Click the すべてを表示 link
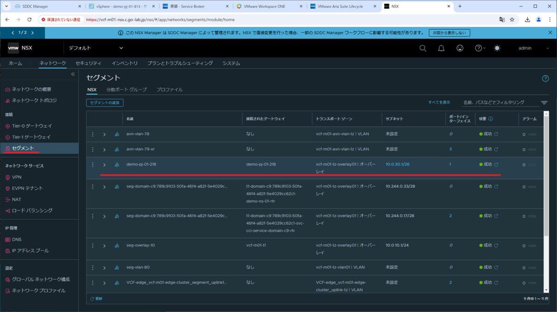 439,102
